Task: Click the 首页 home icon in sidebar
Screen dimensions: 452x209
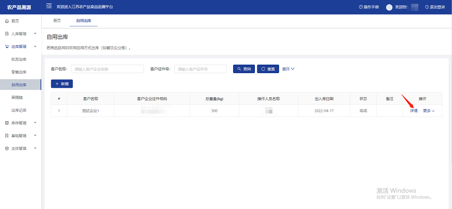Action: (x=7, y=21)
